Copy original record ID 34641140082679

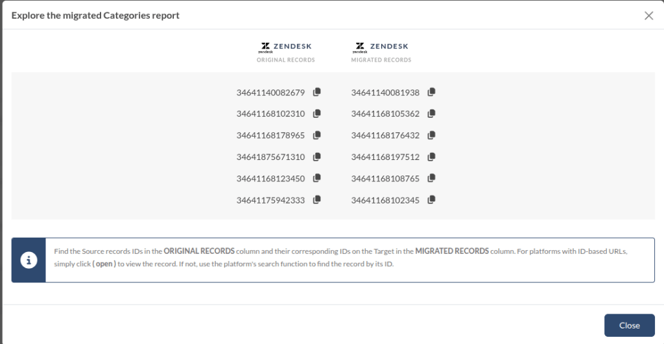click(317, 92)
